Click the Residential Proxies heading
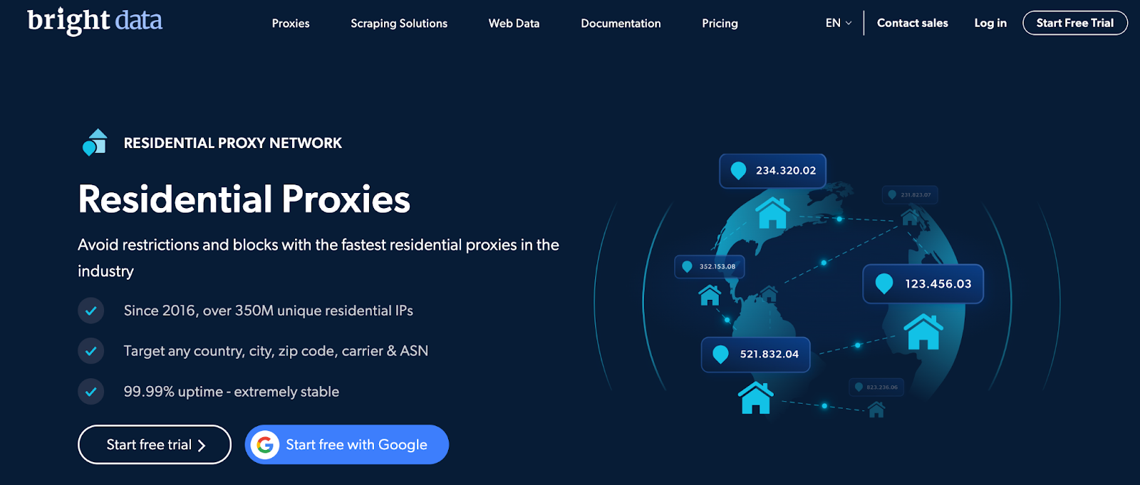This screenshot has height=485, width=1140. 244,199
